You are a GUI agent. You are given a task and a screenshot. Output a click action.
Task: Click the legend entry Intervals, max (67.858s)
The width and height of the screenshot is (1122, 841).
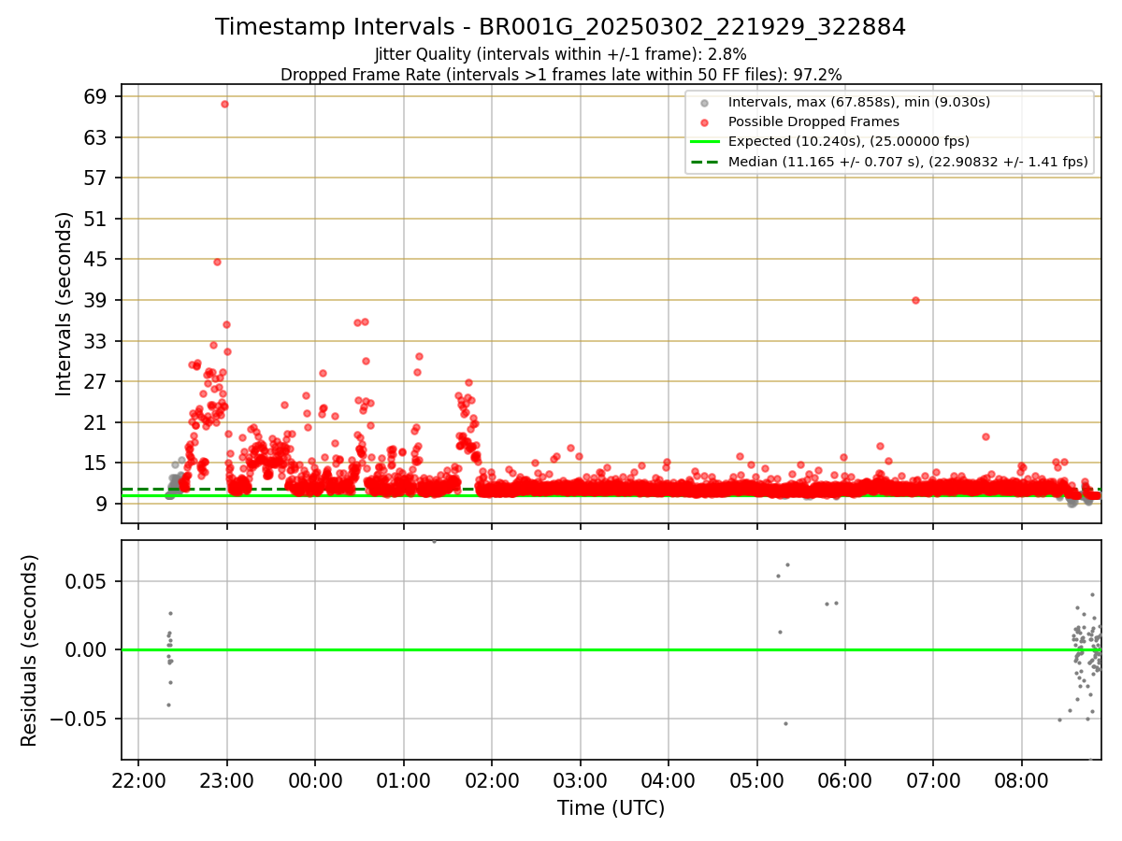click(859, 102)
